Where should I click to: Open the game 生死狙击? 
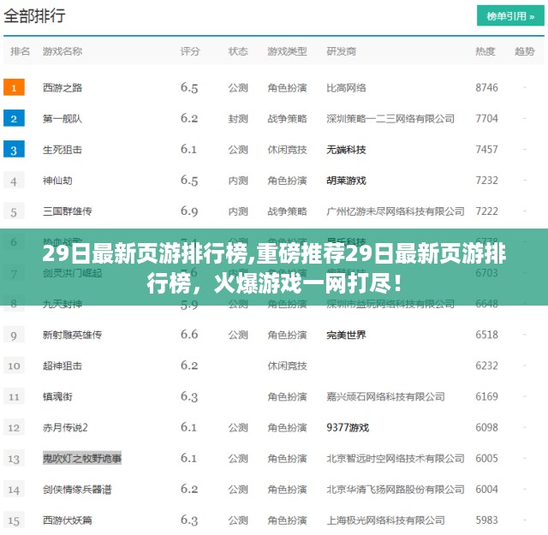63,149
